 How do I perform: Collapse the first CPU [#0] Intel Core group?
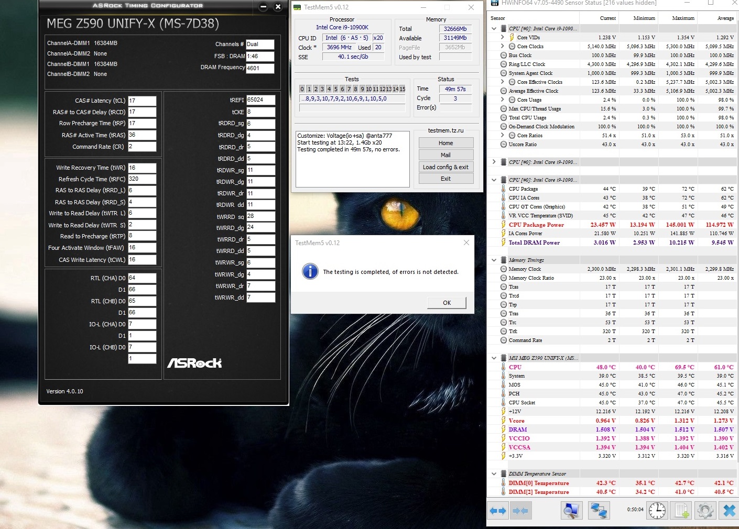coord(494,29)
